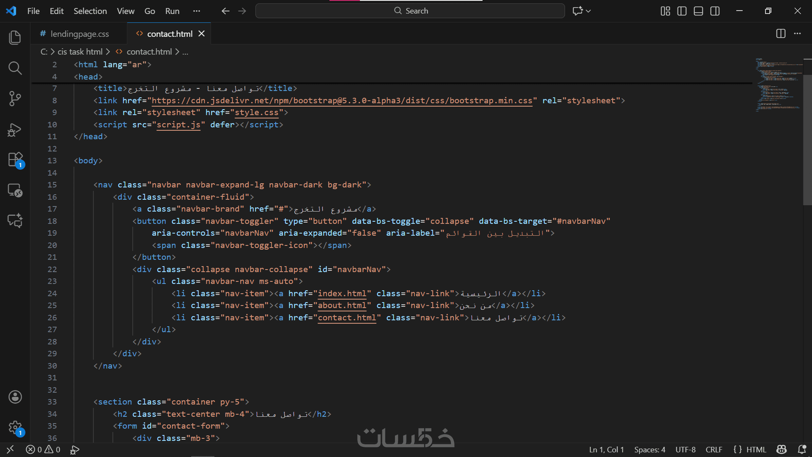Click the CRLF end-of-line setting
812x457 pixels.
point(714,449)
